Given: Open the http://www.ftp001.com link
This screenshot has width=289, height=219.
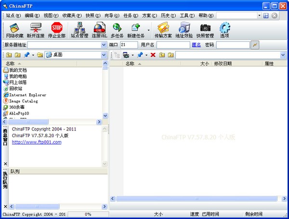Looking at the screenshot, I should coord(37,142).
